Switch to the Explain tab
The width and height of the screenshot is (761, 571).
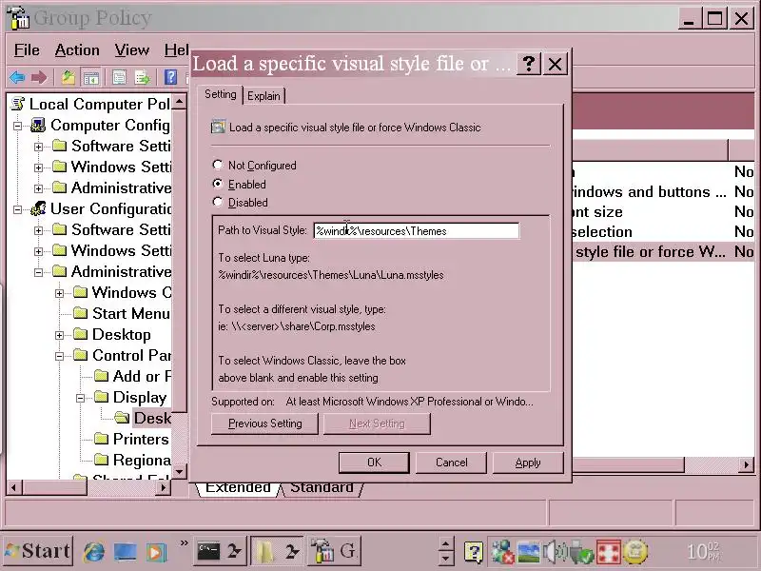(263, 96)
